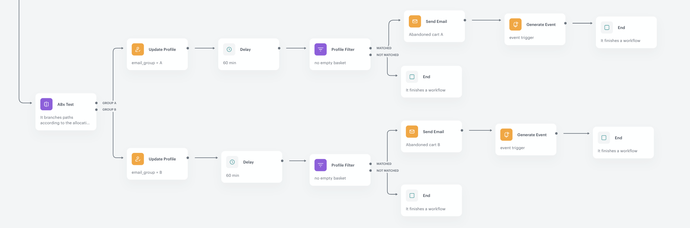Viewport: 690px width, 228px height.
Task: Click the upper Generate Event icon
Action: (515, 25)
